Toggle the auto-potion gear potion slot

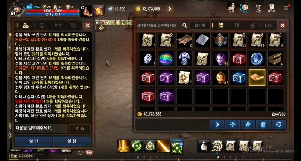coord(86,11)
